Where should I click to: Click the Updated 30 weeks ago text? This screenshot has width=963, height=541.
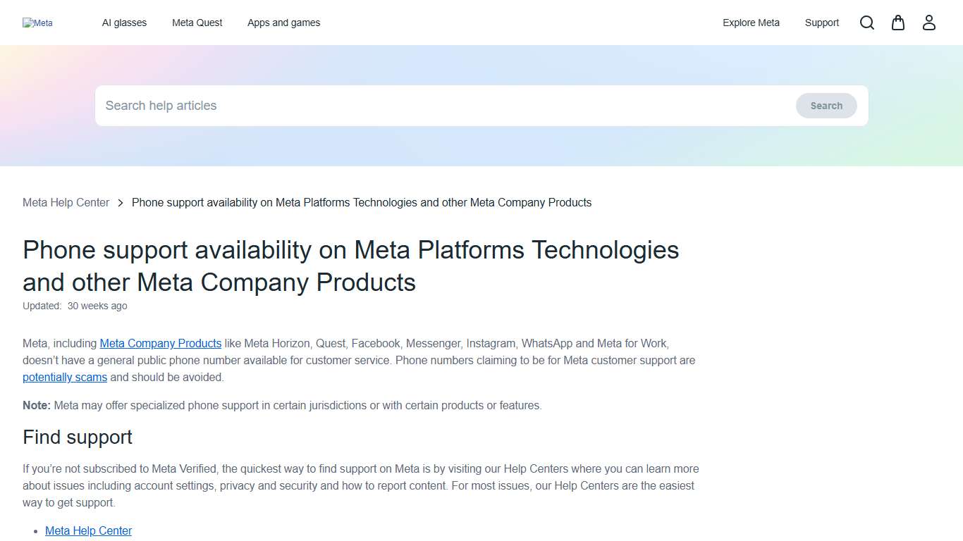pos(75,306)
